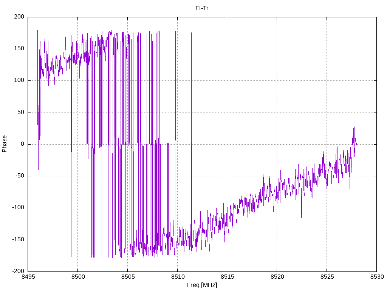The image size is (387, 290).
Task: Click the x-axis tick value 8530
Action: pyautogui.click(x=377, y=277)
